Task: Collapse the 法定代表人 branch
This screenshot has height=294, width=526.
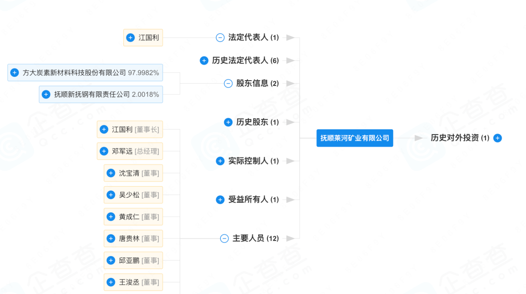Action: [x=220, y=37]
